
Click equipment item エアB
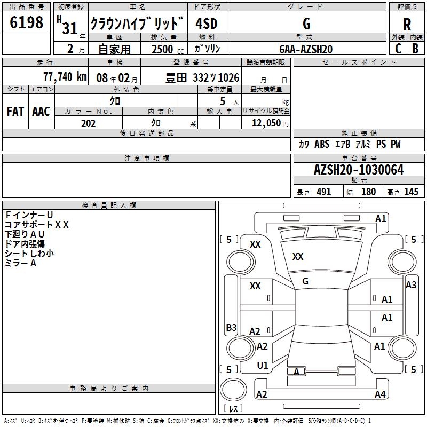coord(343,144)
